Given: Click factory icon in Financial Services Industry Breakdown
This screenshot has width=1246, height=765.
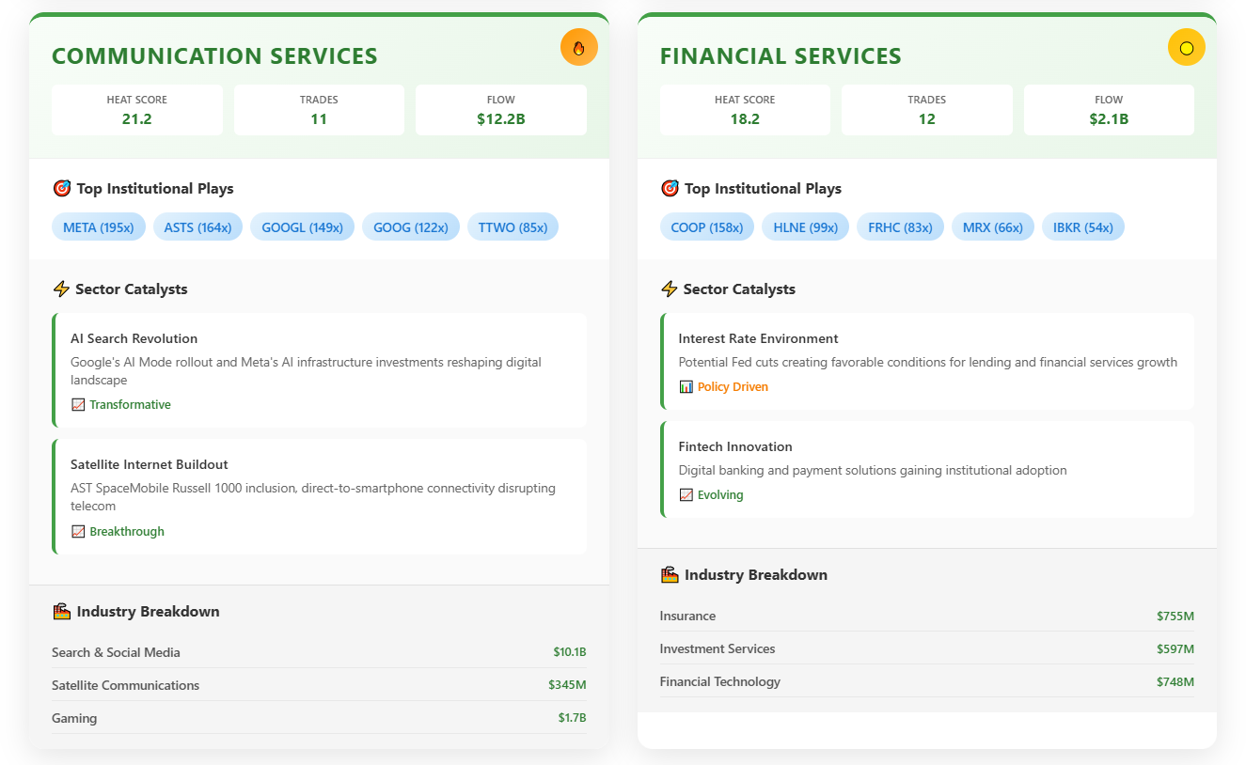Looking at the screenshot, I should click(x=670, y=575).
